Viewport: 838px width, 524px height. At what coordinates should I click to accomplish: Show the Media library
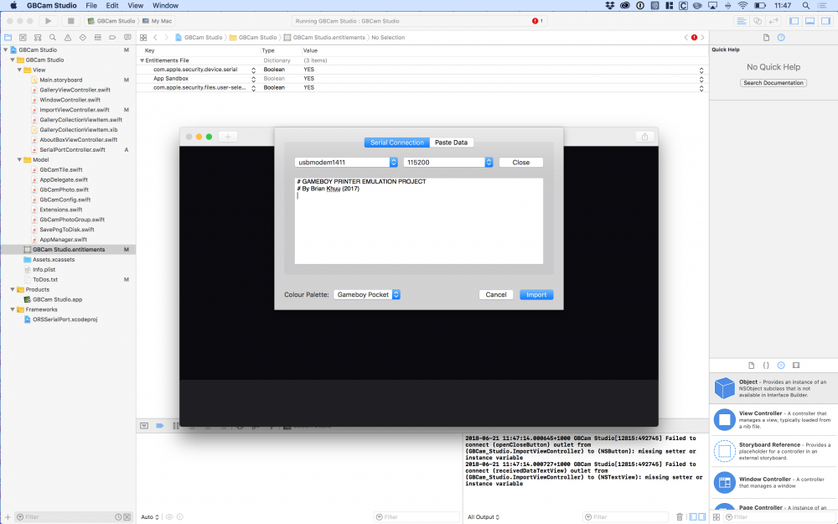pos(796,366)
